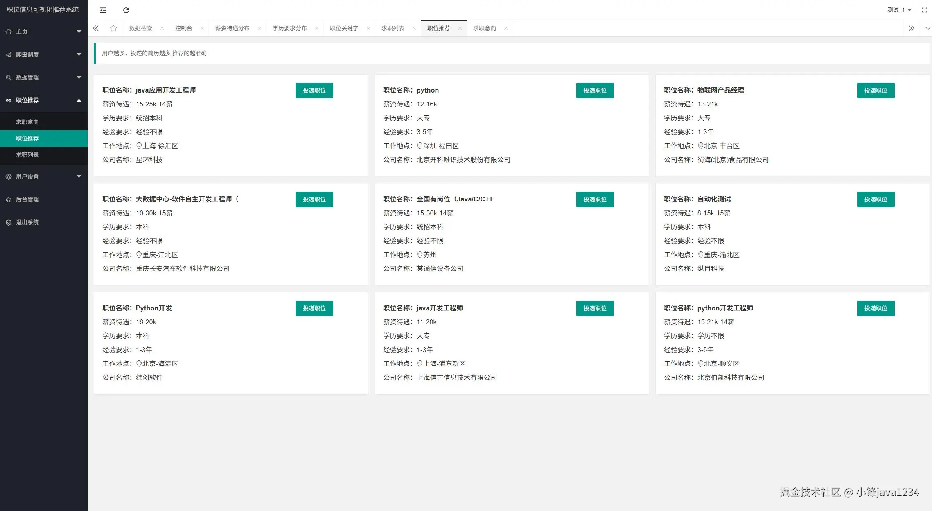
Task: Open tab options dropdown arrow
Action: pos(927,28)
